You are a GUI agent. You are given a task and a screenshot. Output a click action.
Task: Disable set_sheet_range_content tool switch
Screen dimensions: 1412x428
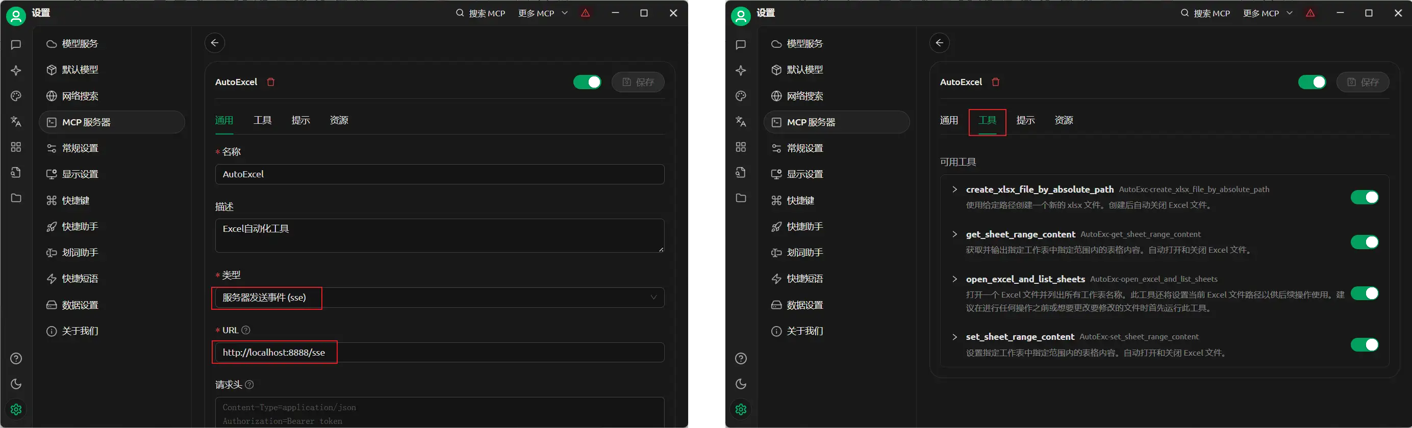pos(1365,345)
